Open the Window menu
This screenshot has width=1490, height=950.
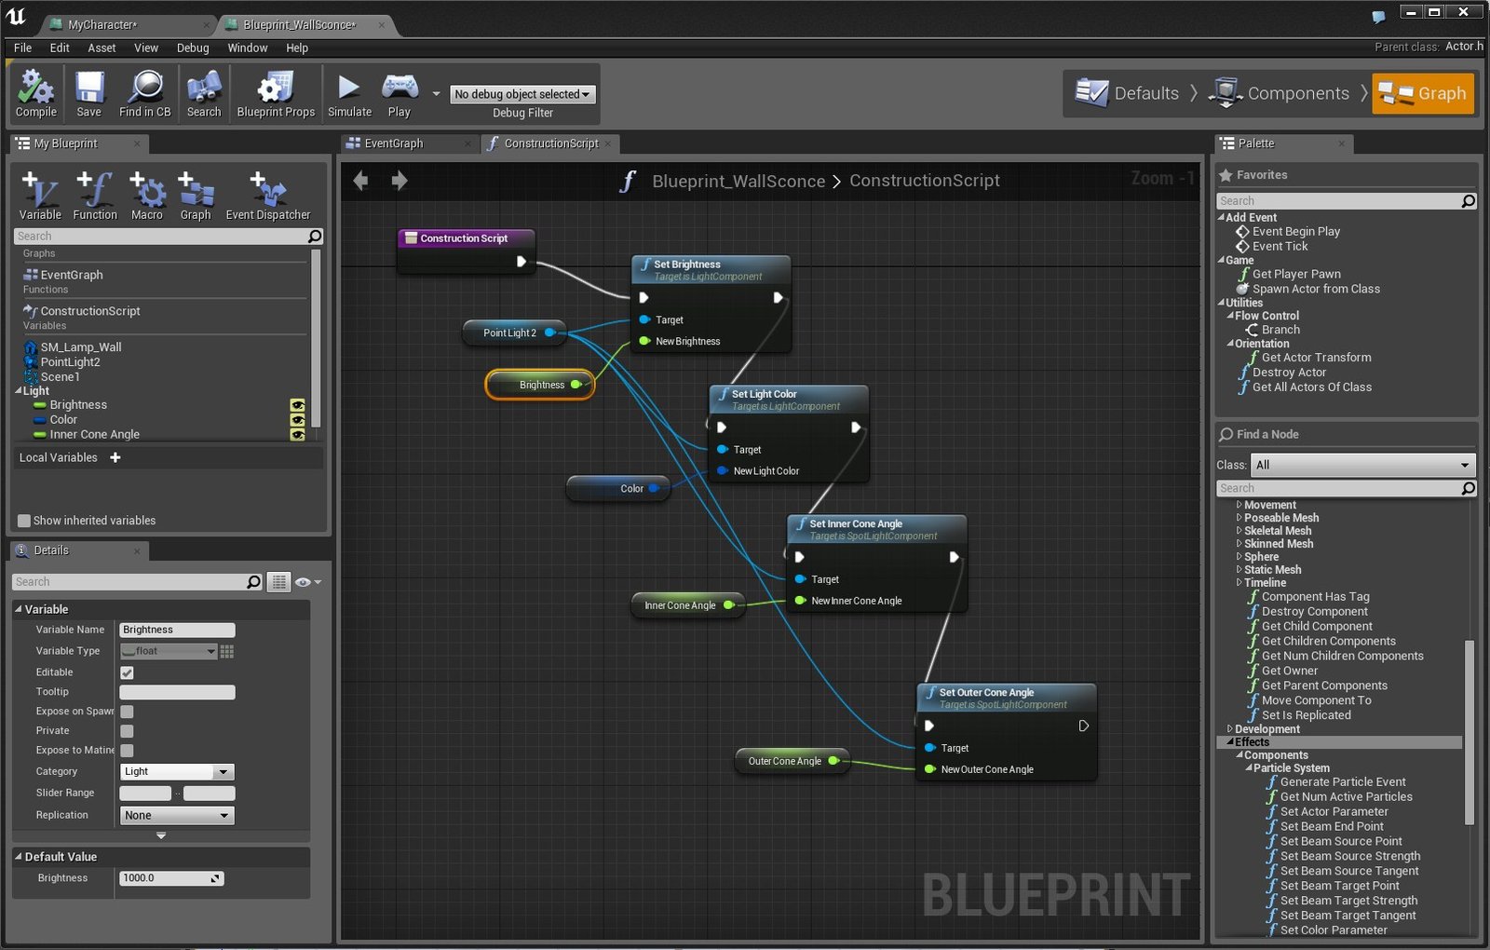point(248,47)
